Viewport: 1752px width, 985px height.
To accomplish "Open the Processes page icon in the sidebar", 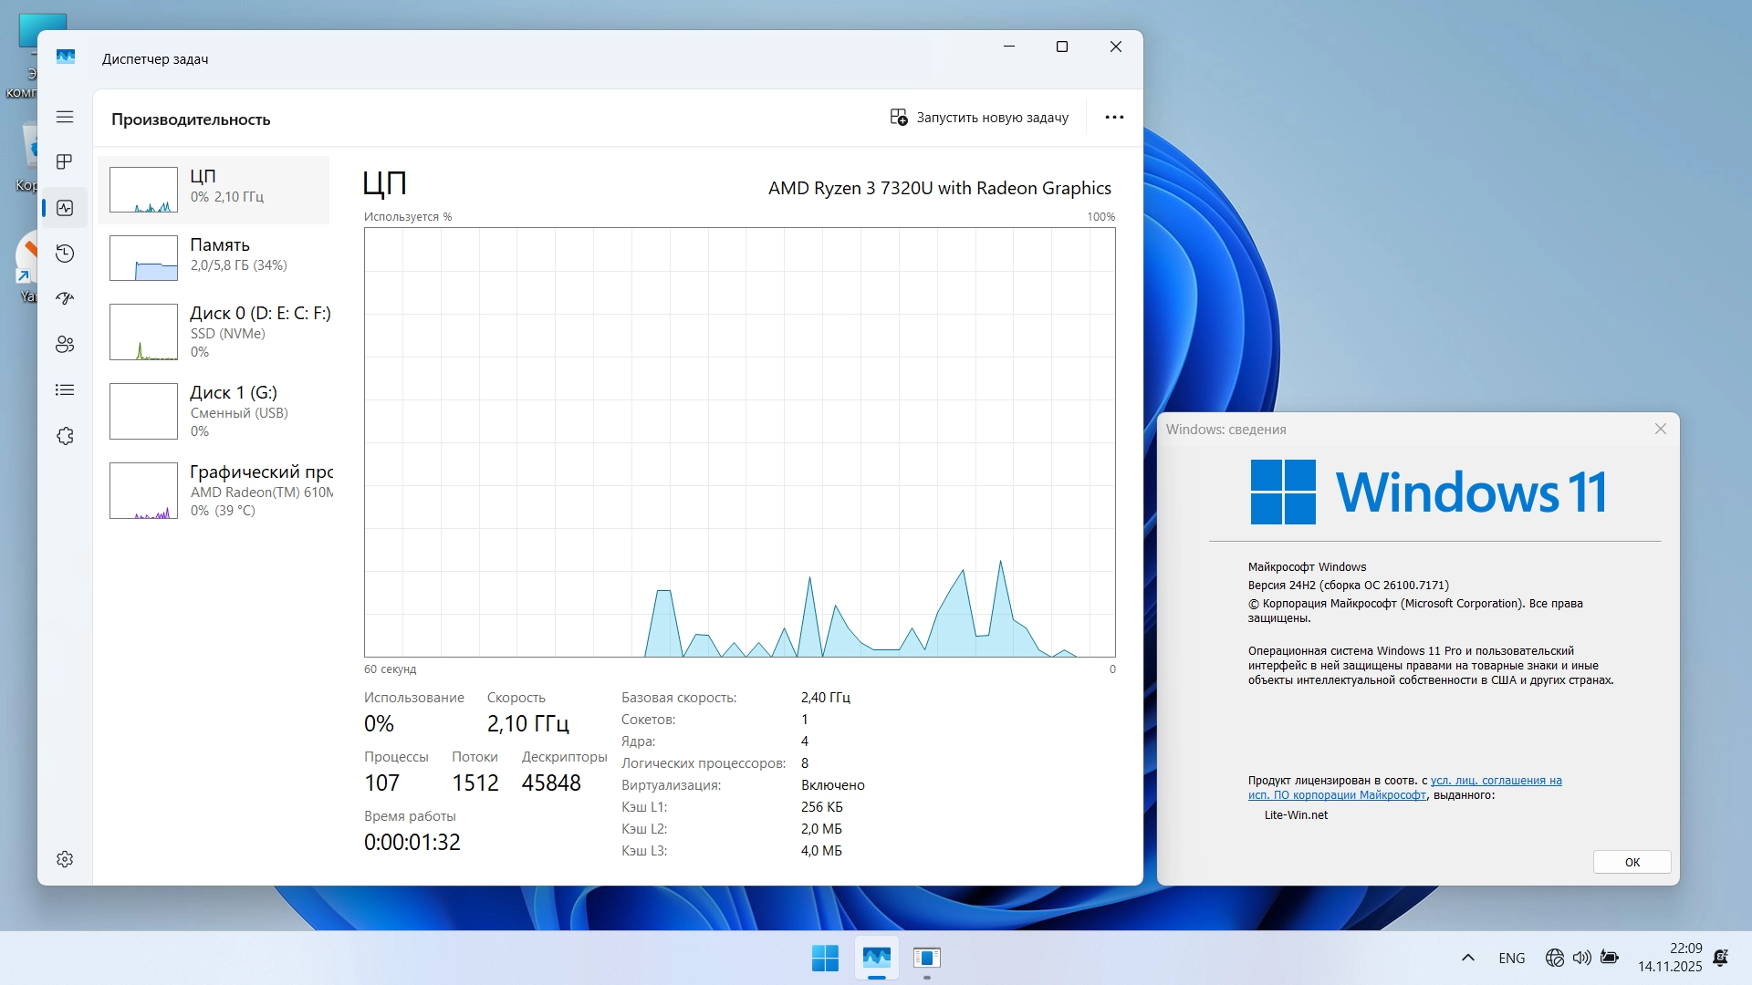I will (x=65, y=162).
